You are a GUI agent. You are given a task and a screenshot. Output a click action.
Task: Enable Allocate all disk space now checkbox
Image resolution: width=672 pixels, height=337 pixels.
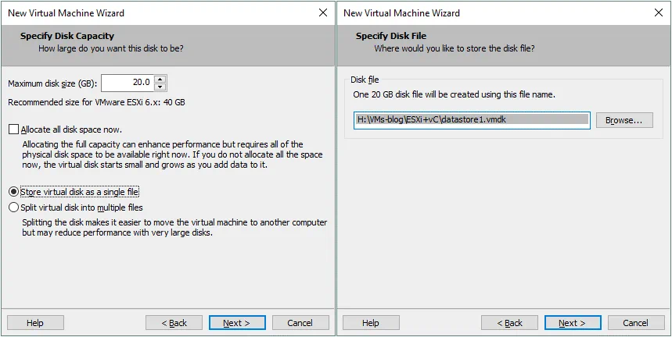(x=13, y=129)
